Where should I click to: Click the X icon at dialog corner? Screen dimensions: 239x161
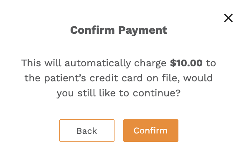[x=228, y=18]
